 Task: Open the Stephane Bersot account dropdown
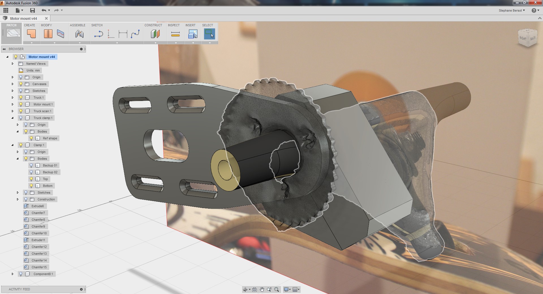coord(512,10)
